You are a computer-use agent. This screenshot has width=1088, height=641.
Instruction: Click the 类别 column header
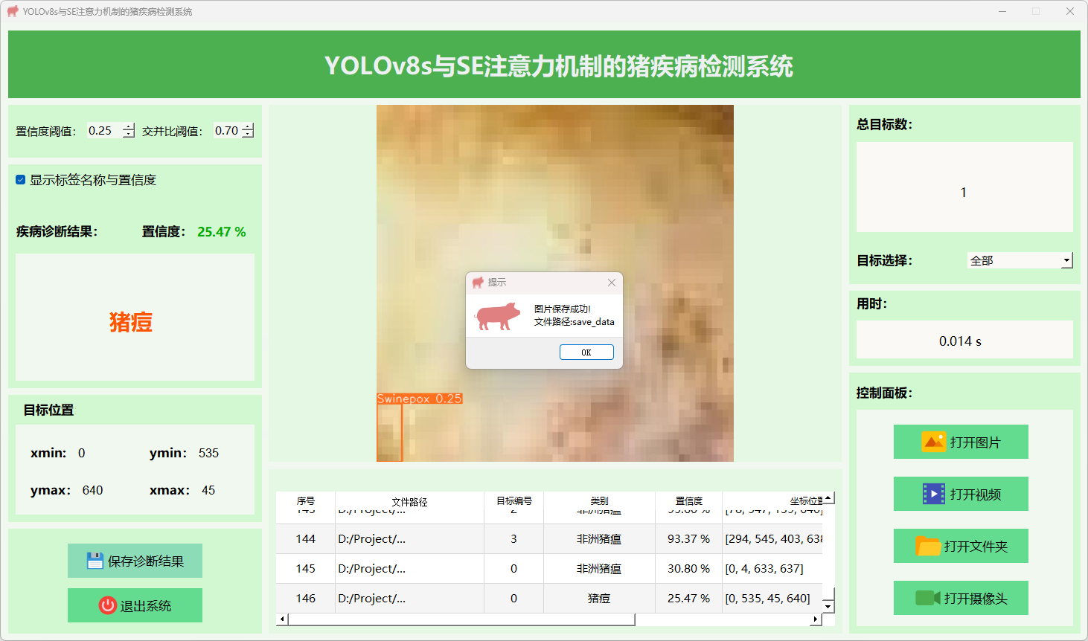599,500
